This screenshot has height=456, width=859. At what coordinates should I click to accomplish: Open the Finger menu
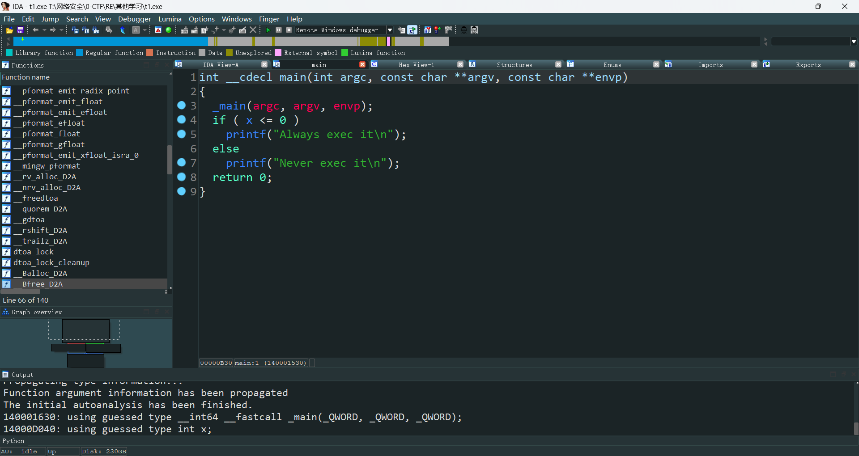[x=269, y=19]
